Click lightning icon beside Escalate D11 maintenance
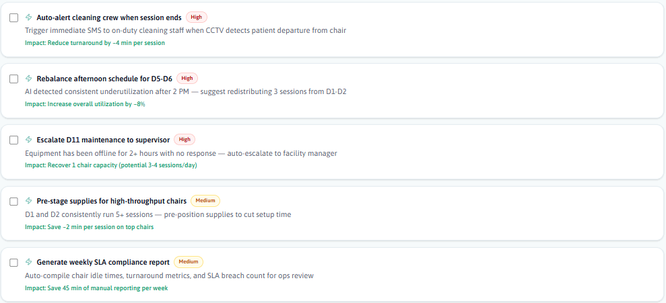This screenshot has height=303, width=666. [x=28, y=140]
